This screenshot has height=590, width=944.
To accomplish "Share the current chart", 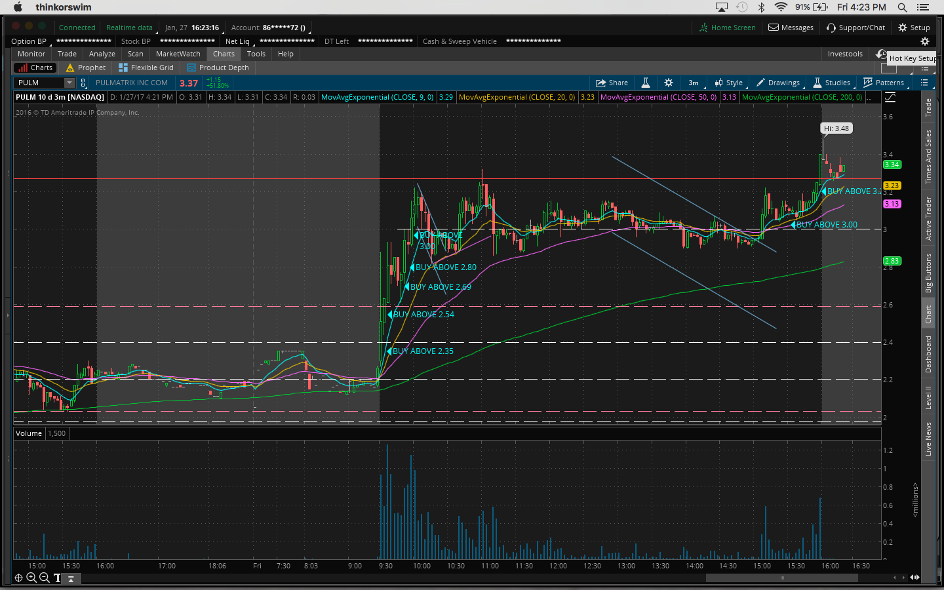I will 612,83.
